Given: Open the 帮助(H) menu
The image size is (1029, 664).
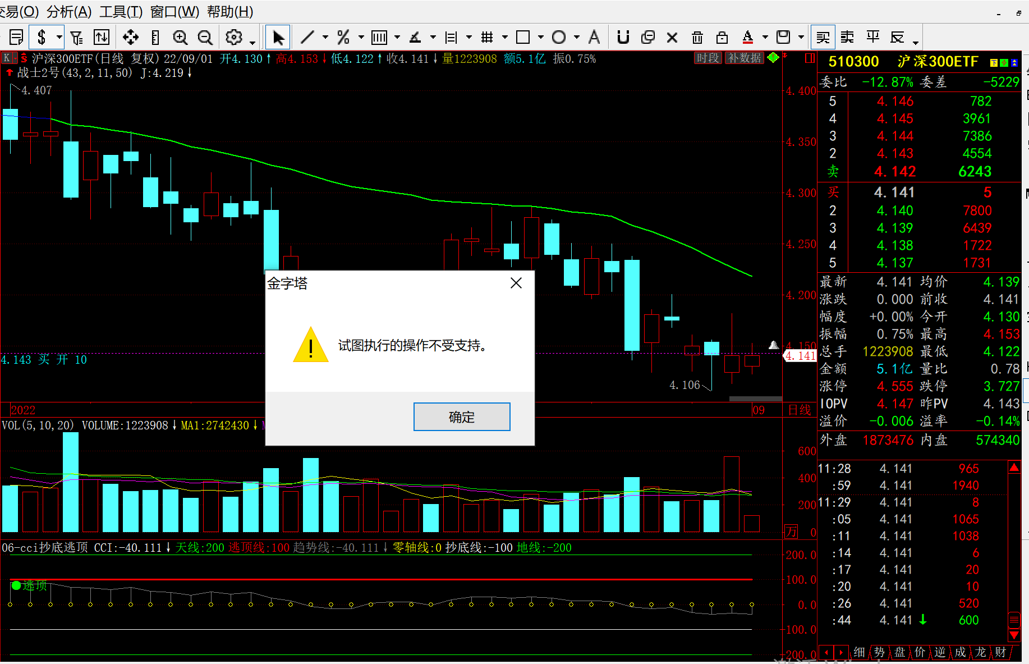Looking at the screenshot, I should (x=230, y=12).
